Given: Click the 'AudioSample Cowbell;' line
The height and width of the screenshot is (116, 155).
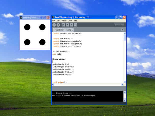Looking at the screenshot, I should coord(63,69).
